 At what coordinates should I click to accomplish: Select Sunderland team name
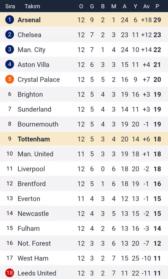click(x=34, y=109)
